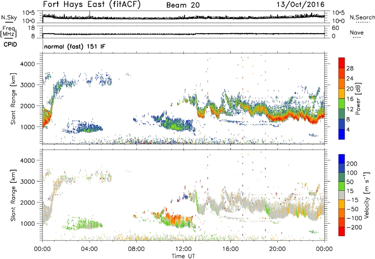Click the 'Freq. [MHz]' axis label
This screenshot has width=375, height=259.
[8, 31]
